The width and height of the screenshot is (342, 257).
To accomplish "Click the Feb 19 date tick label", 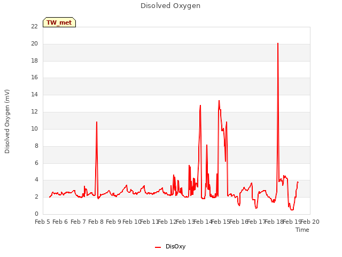I will [x=292, y=222].
